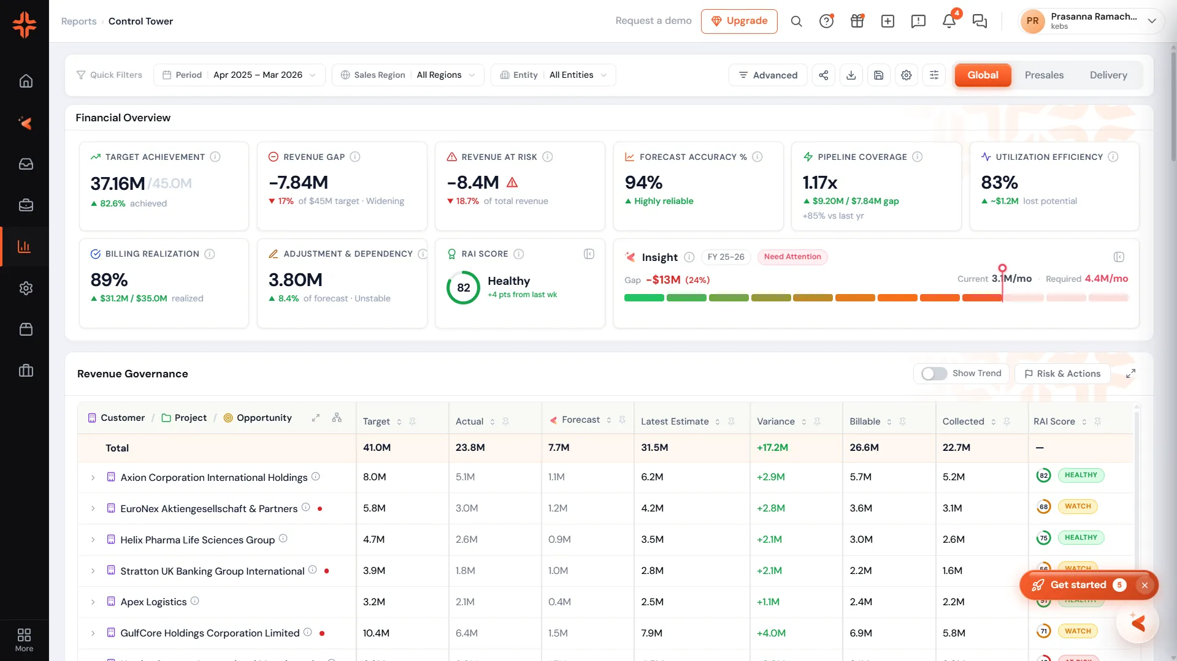Screen dimensions: 1177x661
Task: Open the Entity dropdown
Action: tap(553, 75)
